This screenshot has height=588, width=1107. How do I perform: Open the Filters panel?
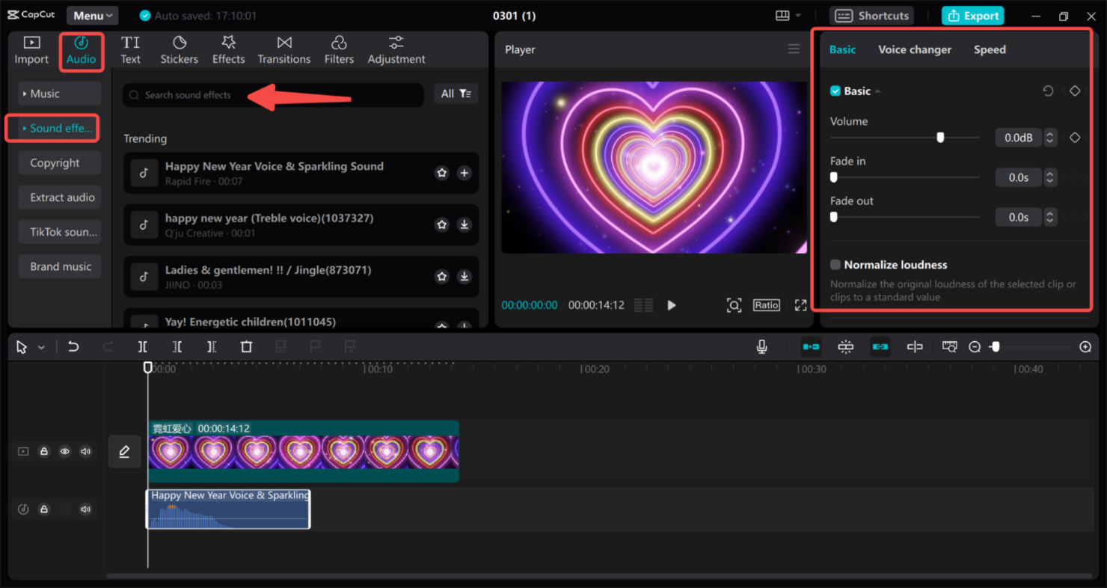[x=338, y=49]
